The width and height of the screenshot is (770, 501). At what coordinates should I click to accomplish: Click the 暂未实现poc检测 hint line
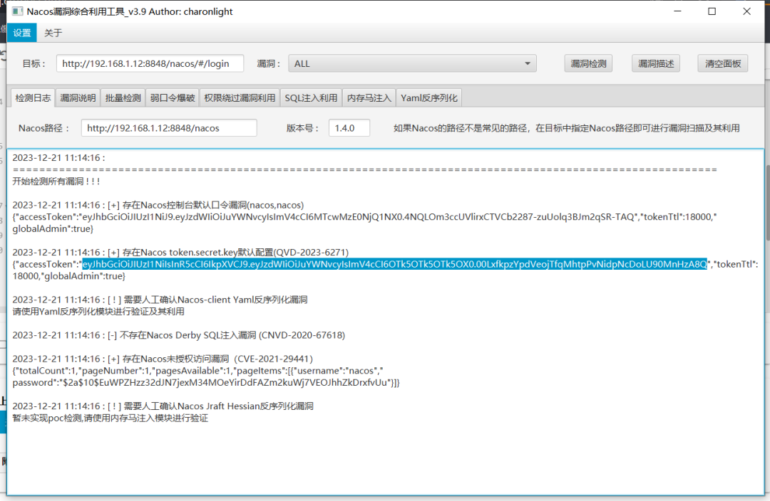click(110, 418)
